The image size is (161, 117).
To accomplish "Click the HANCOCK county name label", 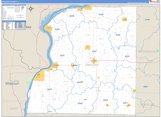I will [x=92, y=65].
